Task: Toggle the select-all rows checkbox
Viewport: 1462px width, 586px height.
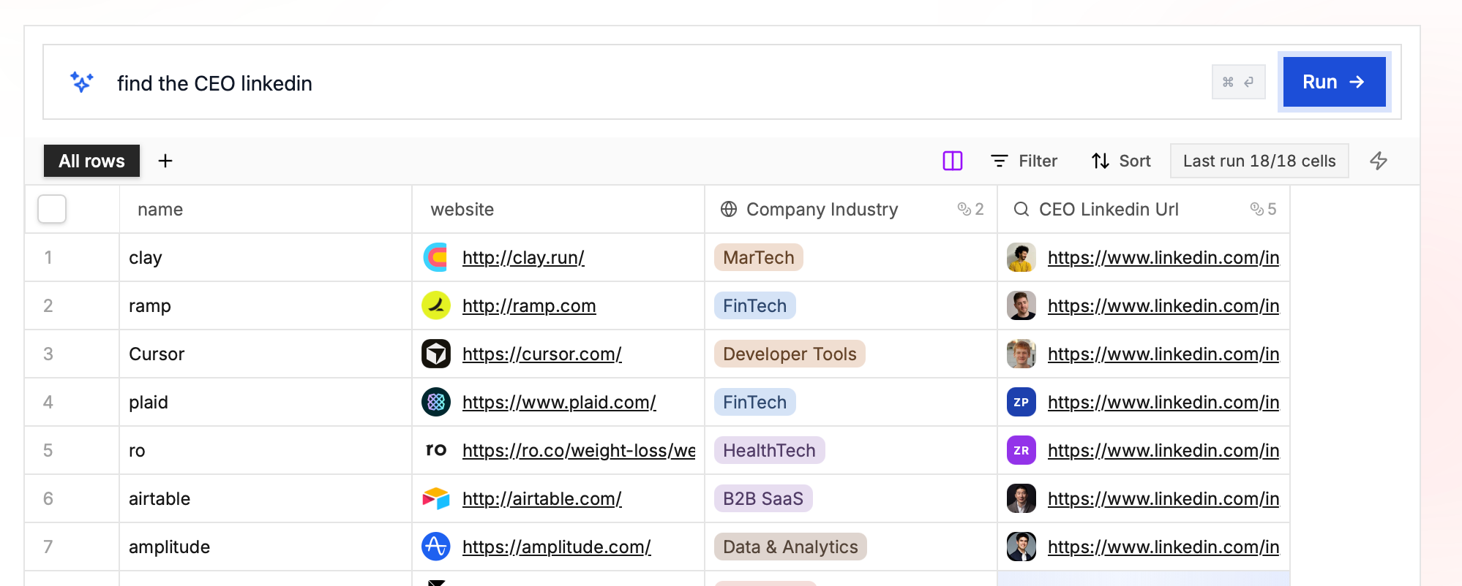Action: coord(52,209)
